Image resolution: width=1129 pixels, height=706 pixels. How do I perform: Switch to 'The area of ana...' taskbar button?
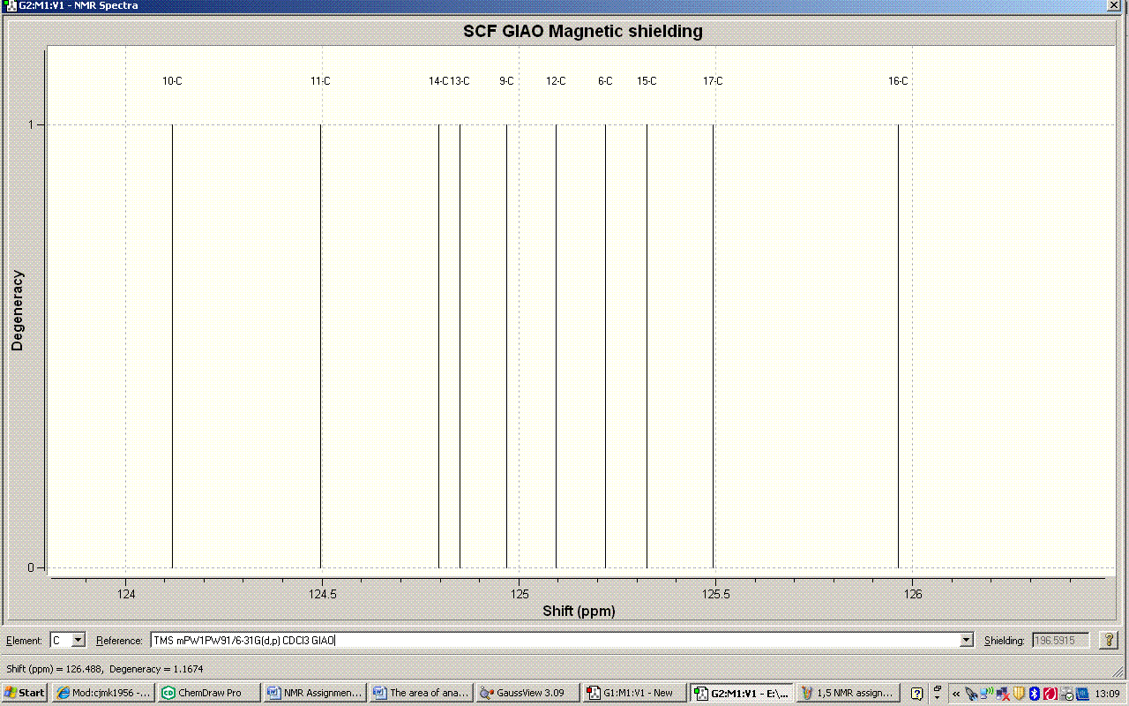[422, 693]
